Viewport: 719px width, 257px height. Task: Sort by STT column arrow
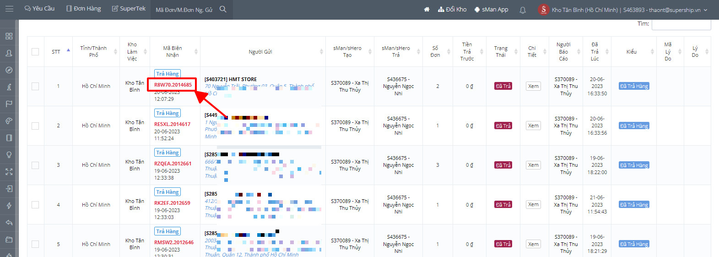pyautogui.click(x=69, y=50)
